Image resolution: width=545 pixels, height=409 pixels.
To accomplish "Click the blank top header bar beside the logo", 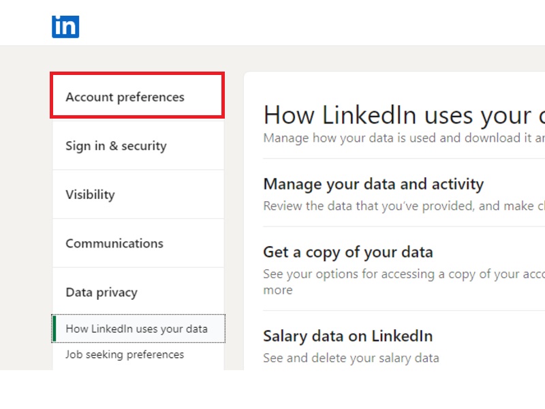I will point(307,24).
